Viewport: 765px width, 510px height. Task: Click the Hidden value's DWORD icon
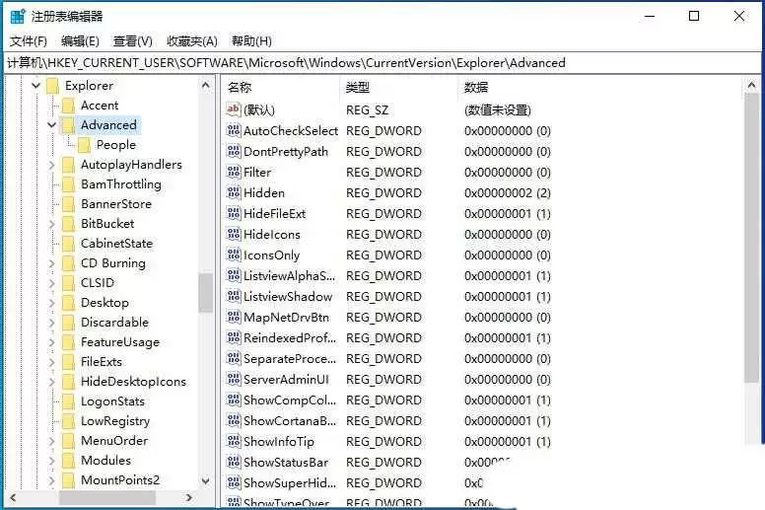point(234,192)
